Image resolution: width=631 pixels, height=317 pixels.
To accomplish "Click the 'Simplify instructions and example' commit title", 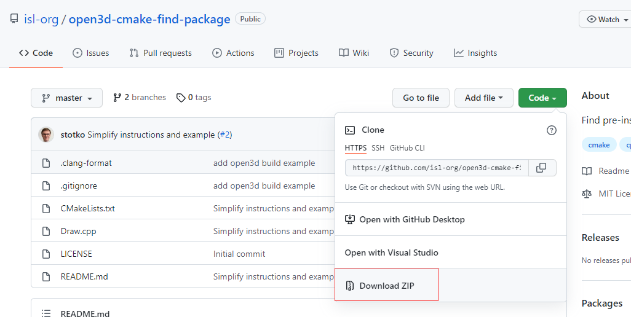I will (151, 135).
